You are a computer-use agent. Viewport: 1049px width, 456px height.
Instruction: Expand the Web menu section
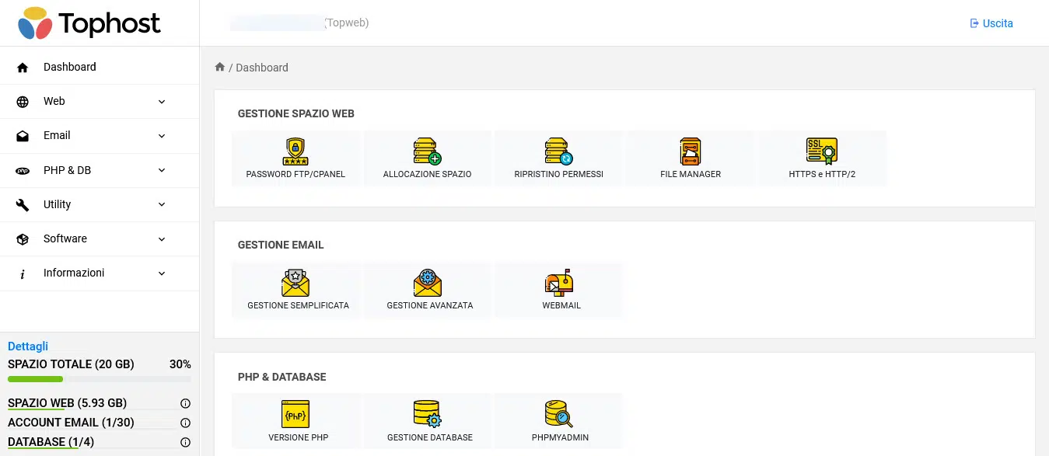pos(100,101)
